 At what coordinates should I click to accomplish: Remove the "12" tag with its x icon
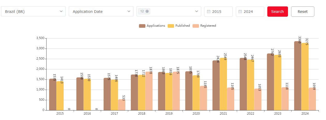coord(147,11)
